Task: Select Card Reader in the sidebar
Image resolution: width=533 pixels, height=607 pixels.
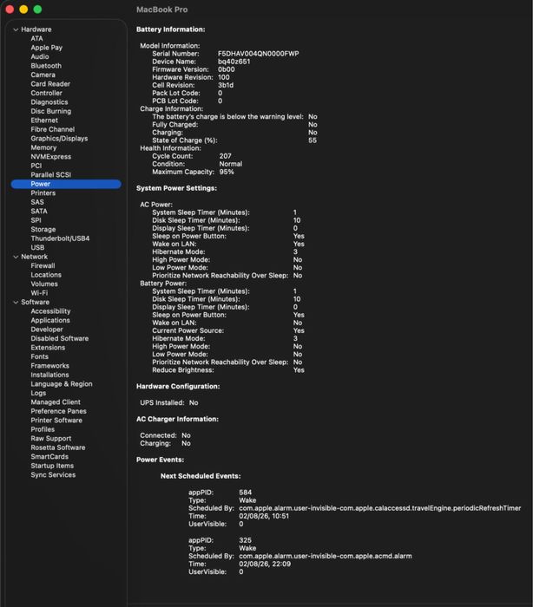Action: [50, 84]
